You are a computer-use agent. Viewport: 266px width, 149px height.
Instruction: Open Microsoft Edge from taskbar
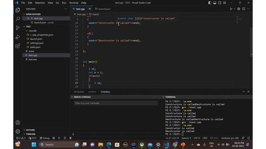tap(109, 144)
